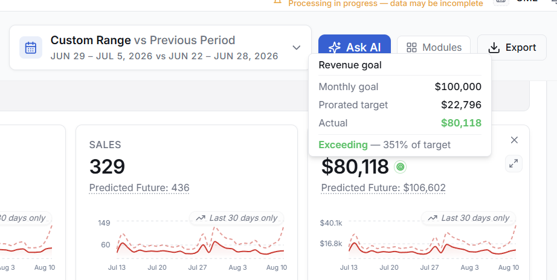Click the Processing in progress notice
This screenshot has height=280, width=557.
coord(385,4)
